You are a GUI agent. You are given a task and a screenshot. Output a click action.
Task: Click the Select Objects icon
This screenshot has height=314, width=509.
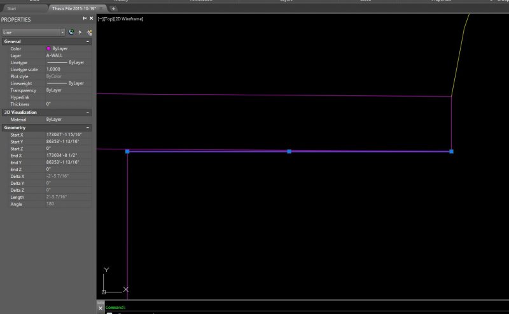point(80,32)
